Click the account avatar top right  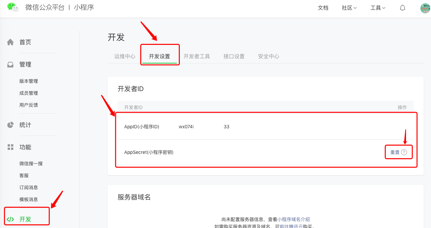(x=425, y=8)
